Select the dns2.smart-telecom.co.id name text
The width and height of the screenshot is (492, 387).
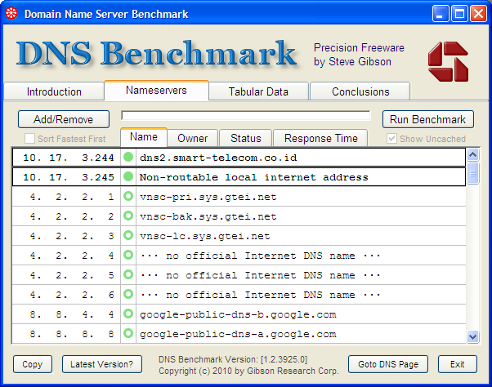tap(218, 158)
